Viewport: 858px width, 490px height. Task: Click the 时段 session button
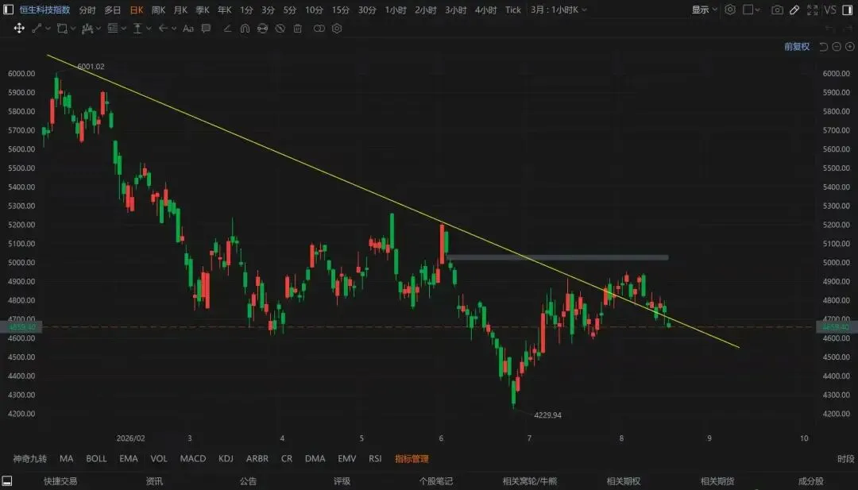tap(845, 459)
